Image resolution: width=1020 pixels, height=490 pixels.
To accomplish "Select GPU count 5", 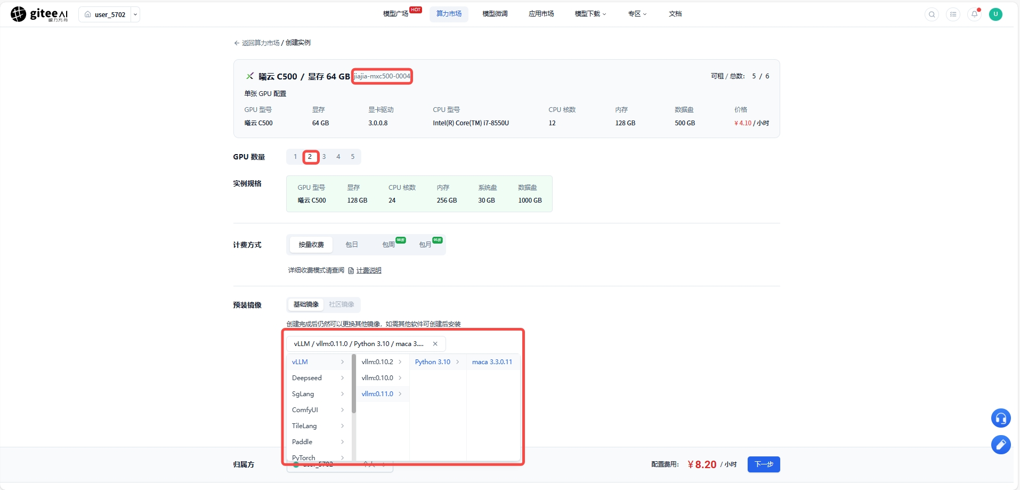I will point(353,157).
